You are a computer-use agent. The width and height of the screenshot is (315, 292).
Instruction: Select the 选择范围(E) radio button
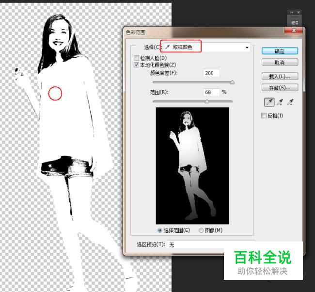(160, 230)
